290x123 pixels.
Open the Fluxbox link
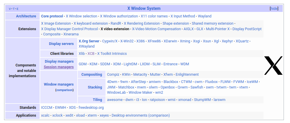(212, 82)
